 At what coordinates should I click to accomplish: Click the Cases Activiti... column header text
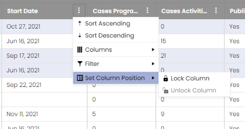point(184,11)
